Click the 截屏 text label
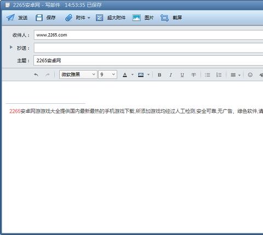This screenshot has height=235, width=263. click(x=178, y=17)
